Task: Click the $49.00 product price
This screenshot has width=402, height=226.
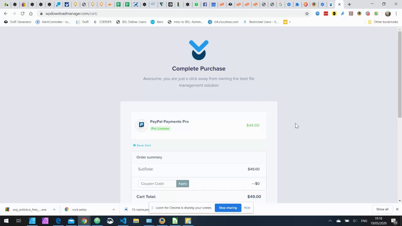Action: (x=253, y=125)
